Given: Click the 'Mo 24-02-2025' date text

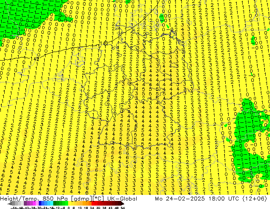Looking at the screenshot, I should pyautogui.click(x=180, y=199).
